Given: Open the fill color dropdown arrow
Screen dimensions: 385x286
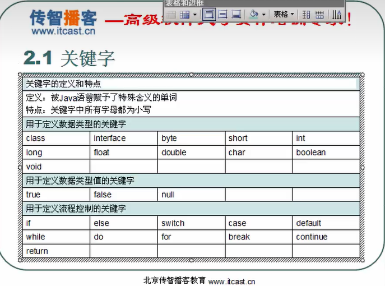Looking at the screenshot, I should click(x=264, y=15).
